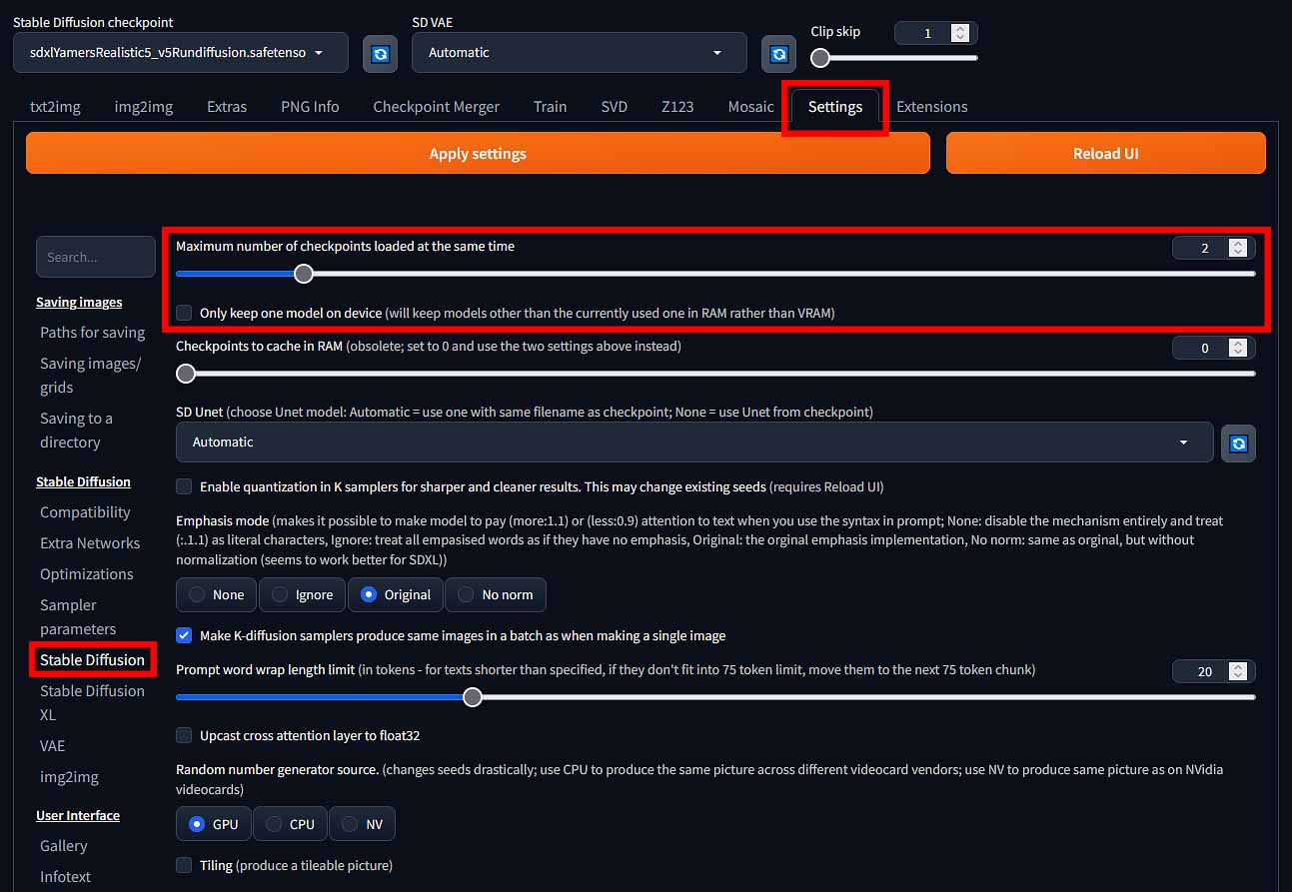The width and height of the screenshot is (1292, 892).
Task: Refresh the SD Unet model list
Action: (x=1239, y=443)
